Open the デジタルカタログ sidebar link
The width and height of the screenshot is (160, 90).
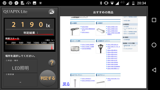128,49
